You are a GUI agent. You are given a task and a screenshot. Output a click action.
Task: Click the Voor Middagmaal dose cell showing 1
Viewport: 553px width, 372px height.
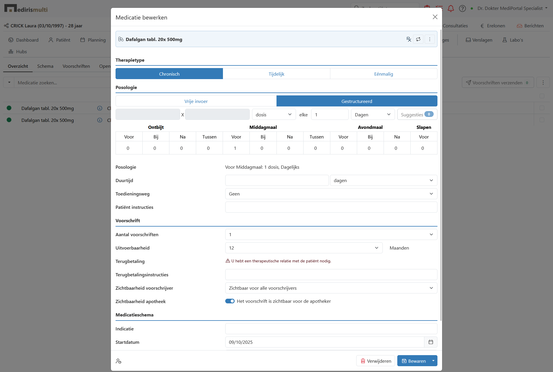(x=236, y=148)
